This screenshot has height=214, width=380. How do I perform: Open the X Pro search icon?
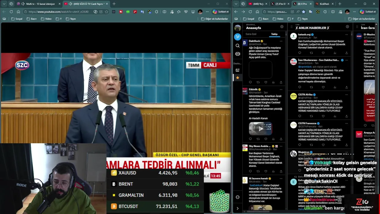pos(237,45)
